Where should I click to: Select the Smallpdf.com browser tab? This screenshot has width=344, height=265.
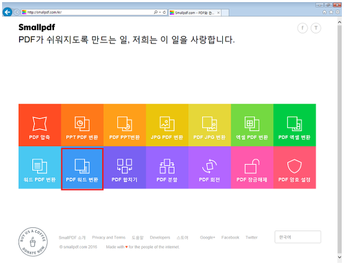[x=194, y=13]
